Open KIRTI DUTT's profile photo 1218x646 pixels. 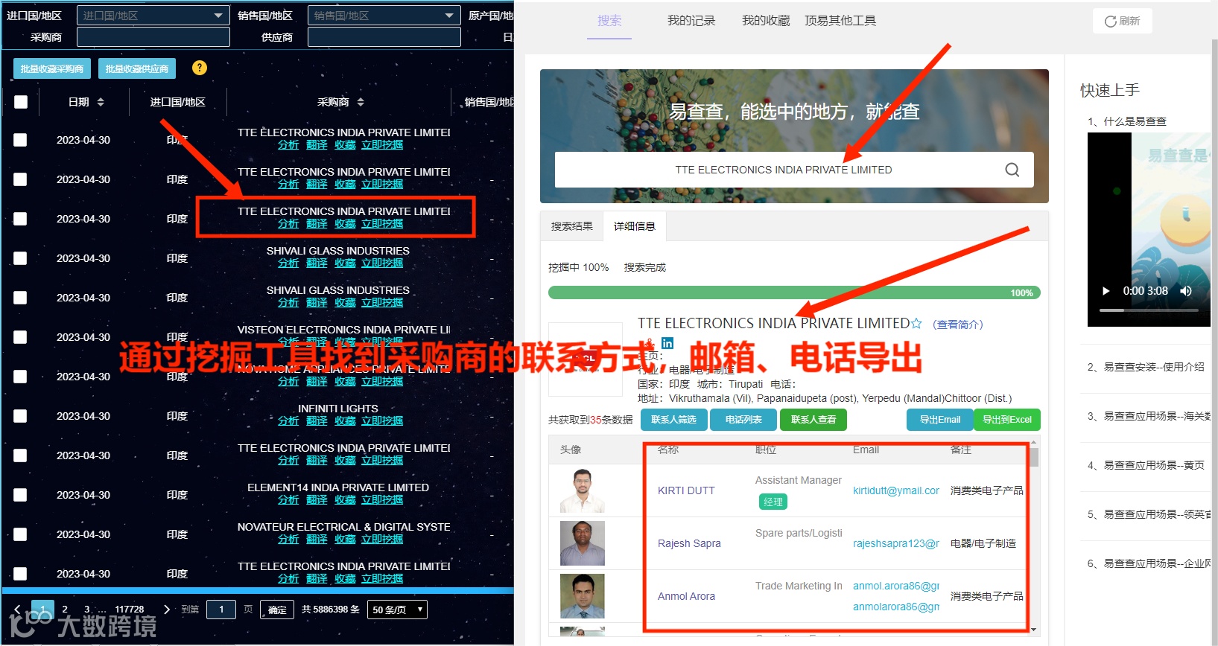coord(583,490)
